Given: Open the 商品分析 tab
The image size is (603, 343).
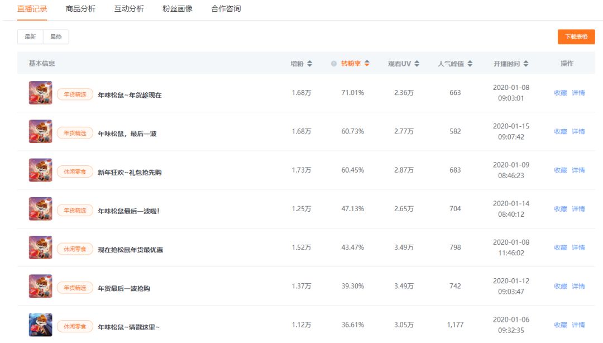Looking at the screenshot, I should (80, 9).
